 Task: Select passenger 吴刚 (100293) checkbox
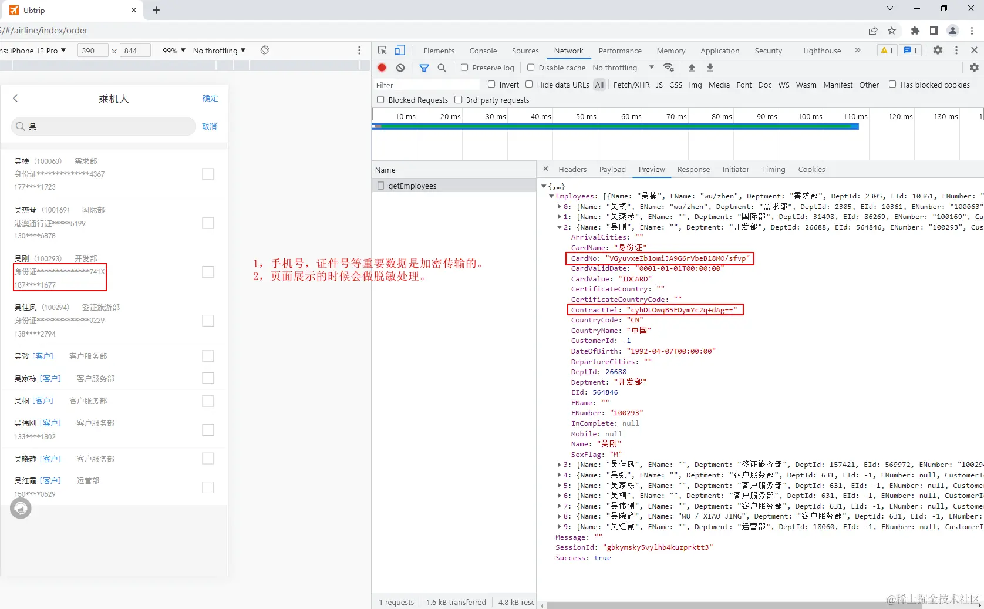click(x=208, y=271)
